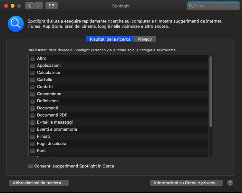242x193 pixels.
Task: Select the Altro row label
Action: 42,58
